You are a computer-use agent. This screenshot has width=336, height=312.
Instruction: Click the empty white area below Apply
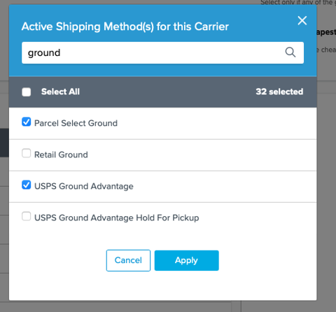(x=162, y=286)
